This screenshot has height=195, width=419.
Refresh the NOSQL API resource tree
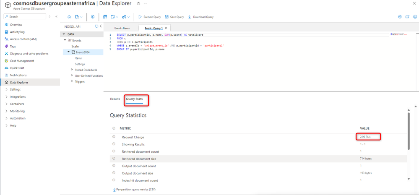coord(97,26)
